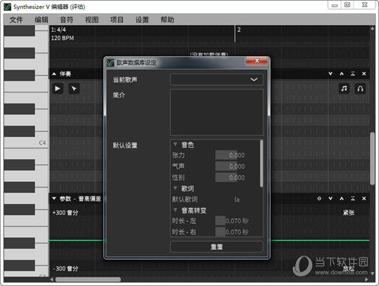This screenshot has width=379, height=286.
Task: Open the 视图 menu
Action: 92,19
